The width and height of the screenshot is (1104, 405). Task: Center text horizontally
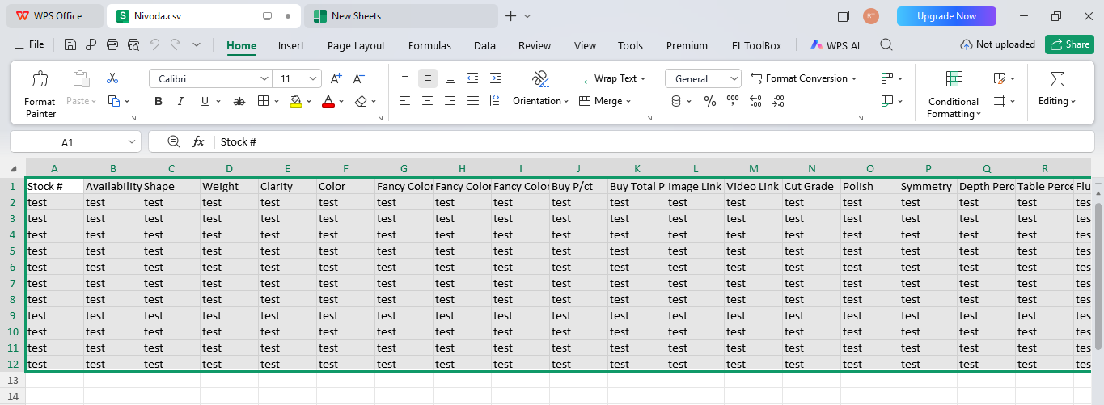(x=428, y=101)
